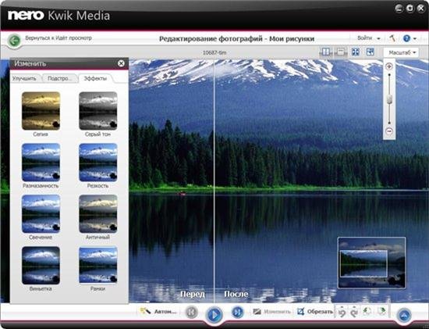Click the Редактирование фотографий title
The image size is (429, 329).
(236, 39)
